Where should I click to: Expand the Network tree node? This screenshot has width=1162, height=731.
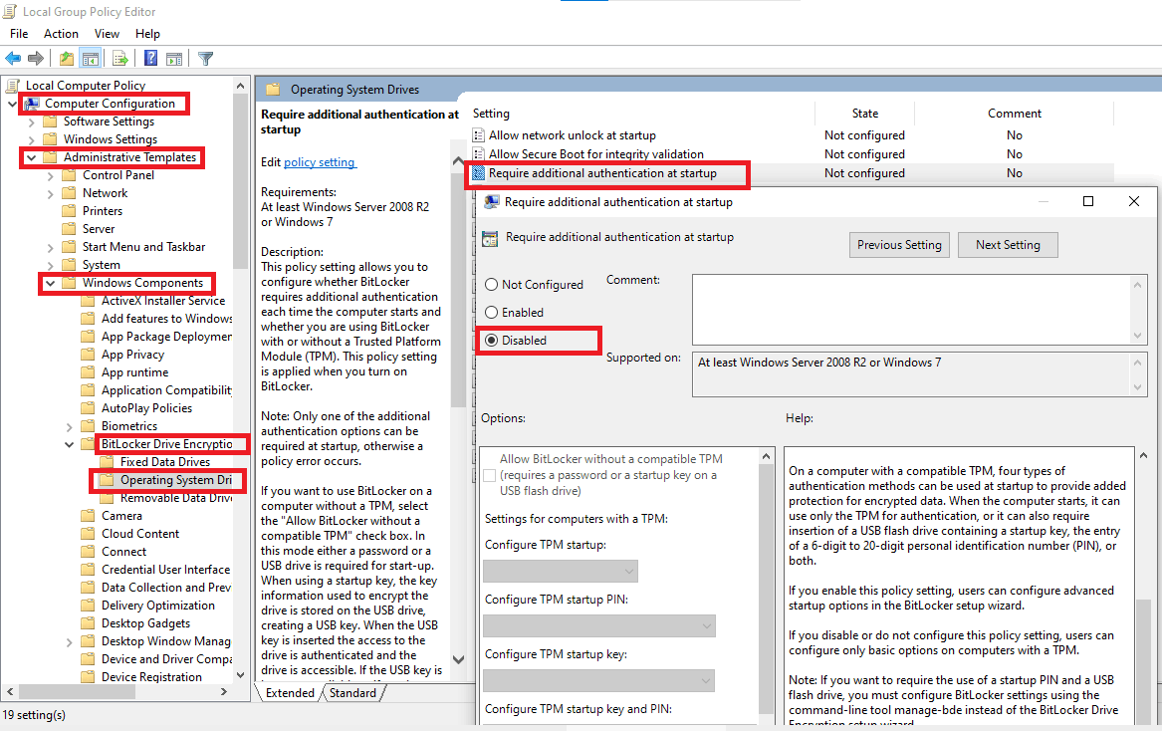[51, 193]
